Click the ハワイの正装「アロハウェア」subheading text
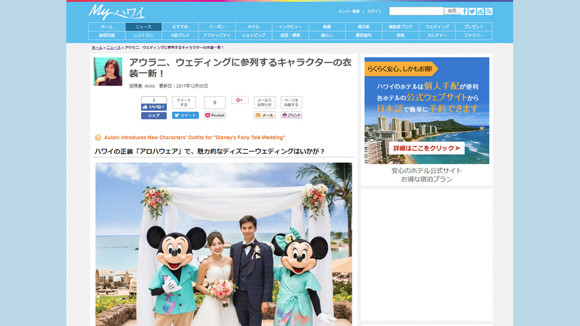580x326 pixels. tap(210, 151)
